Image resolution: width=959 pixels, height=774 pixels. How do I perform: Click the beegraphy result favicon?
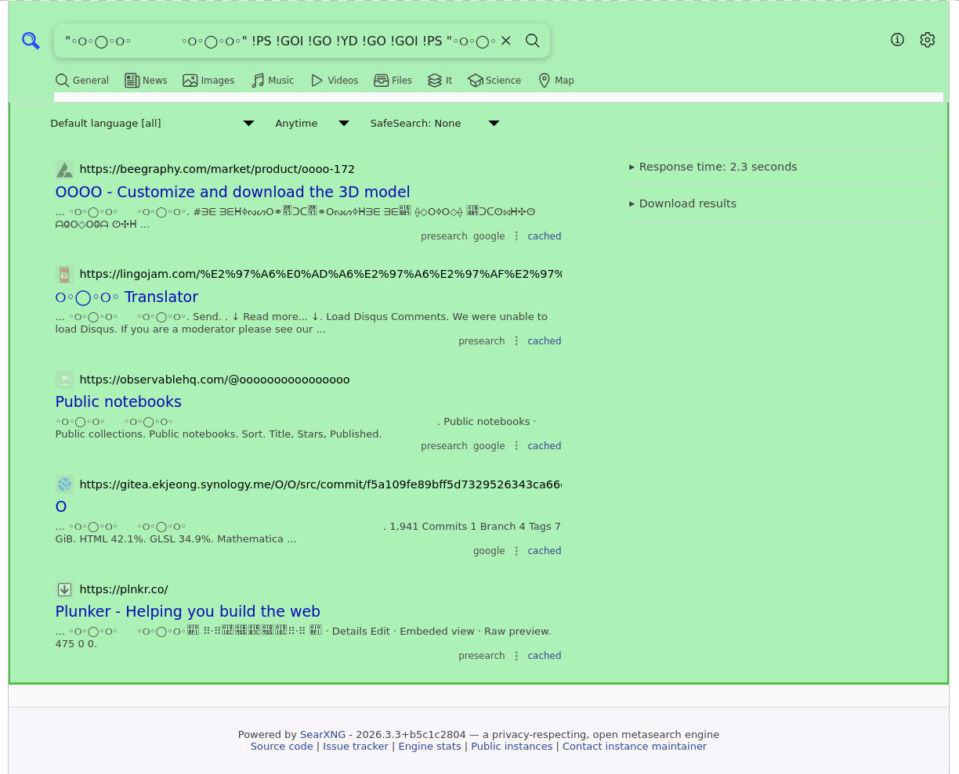[65, 169]
